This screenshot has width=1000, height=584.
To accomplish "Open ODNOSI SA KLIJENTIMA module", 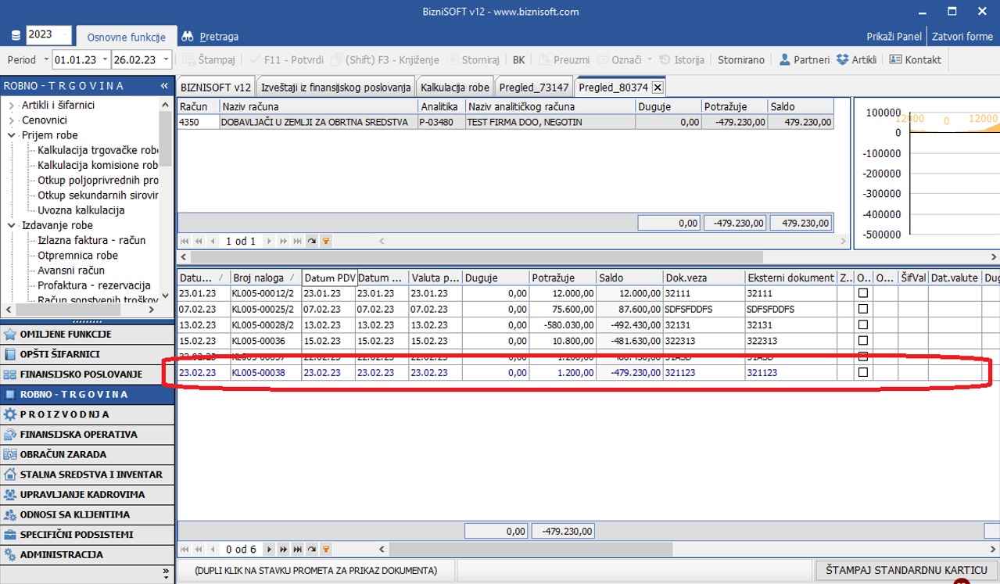I will tap(87, 514).
